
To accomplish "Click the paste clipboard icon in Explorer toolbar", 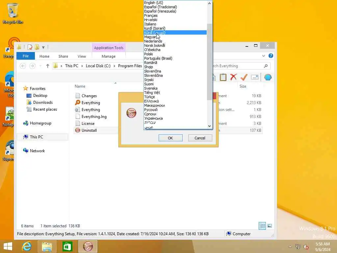I will click(223, 77).
